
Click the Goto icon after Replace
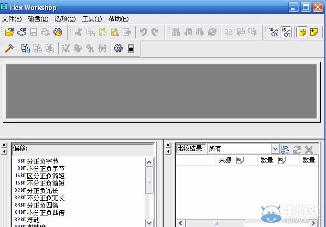coord(229,32)
